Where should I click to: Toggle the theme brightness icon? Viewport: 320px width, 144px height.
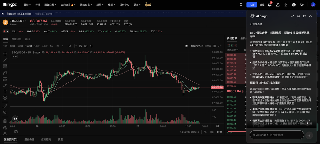point(302,5)
